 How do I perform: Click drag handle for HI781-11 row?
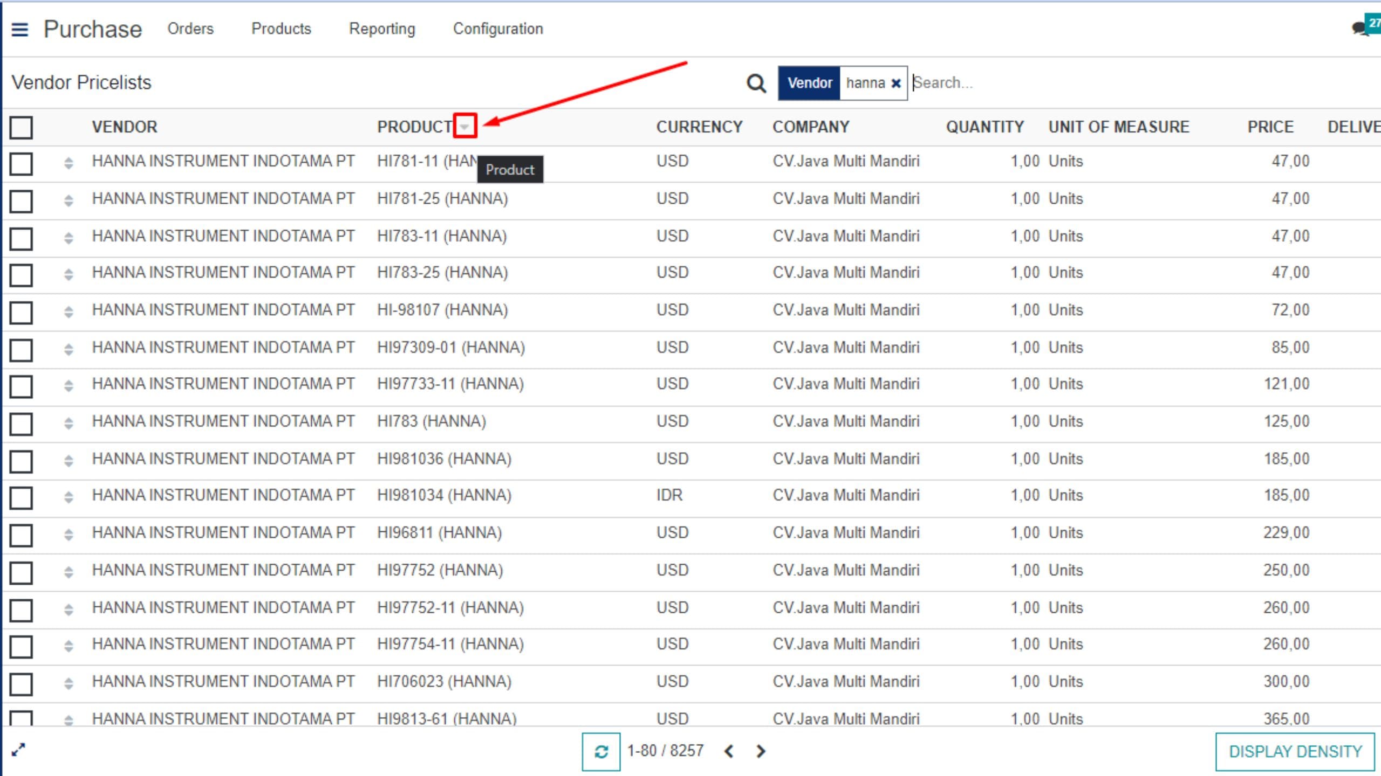pos(69,163)
